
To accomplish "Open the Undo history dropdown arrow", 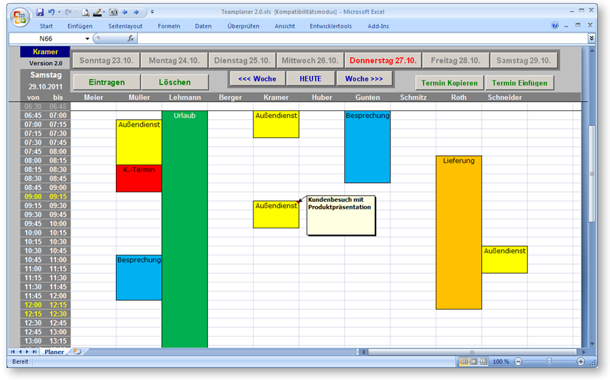I will coord(59,12).
